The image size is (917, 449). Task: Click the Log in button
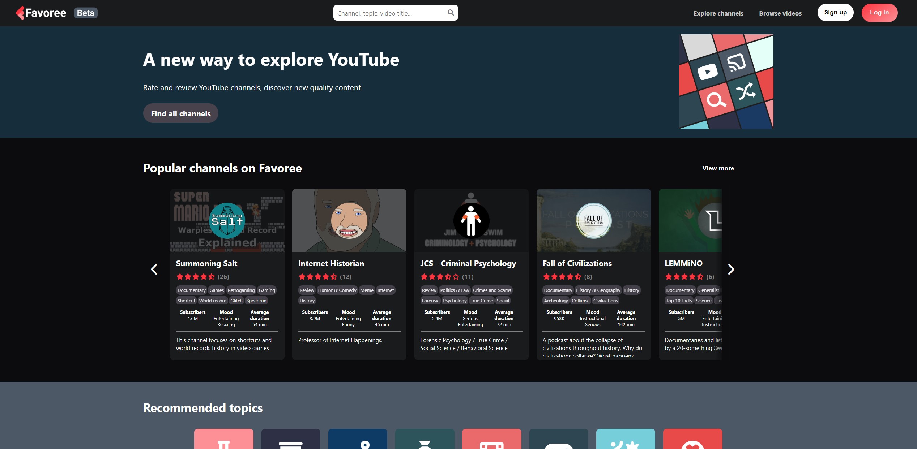[x=879, y=13]
